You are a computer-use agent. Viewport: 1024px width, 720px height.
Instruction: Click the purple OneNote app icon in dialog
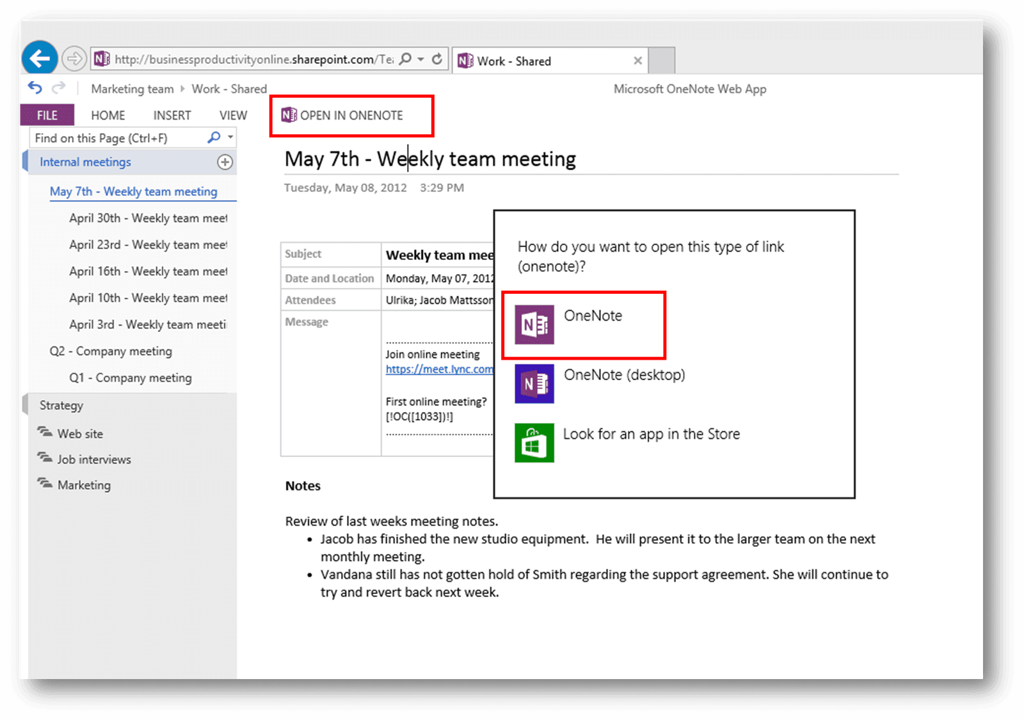534,325
